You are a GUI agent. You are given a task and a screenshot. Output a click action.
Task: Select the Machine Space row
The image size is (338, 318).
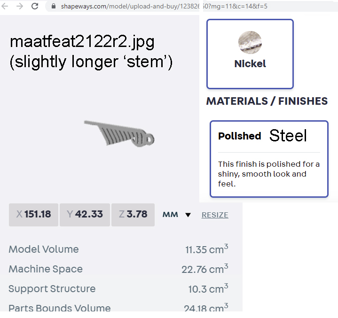pos(118,269)
